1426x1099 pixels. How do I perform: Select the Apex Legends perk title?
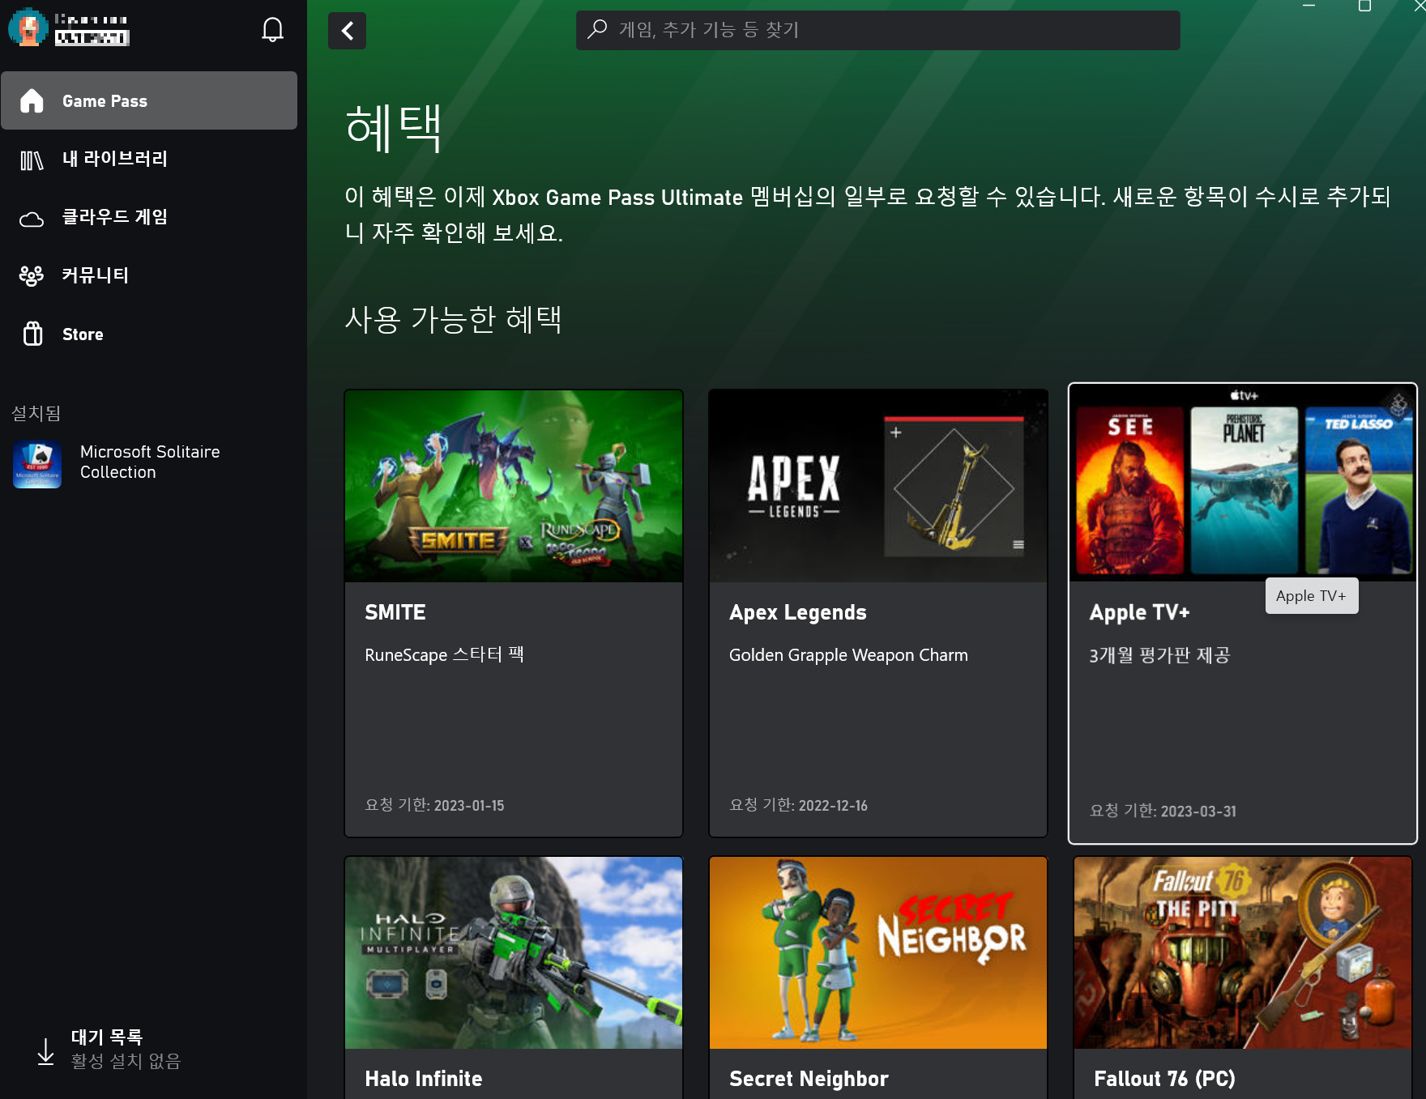[798, 612]
